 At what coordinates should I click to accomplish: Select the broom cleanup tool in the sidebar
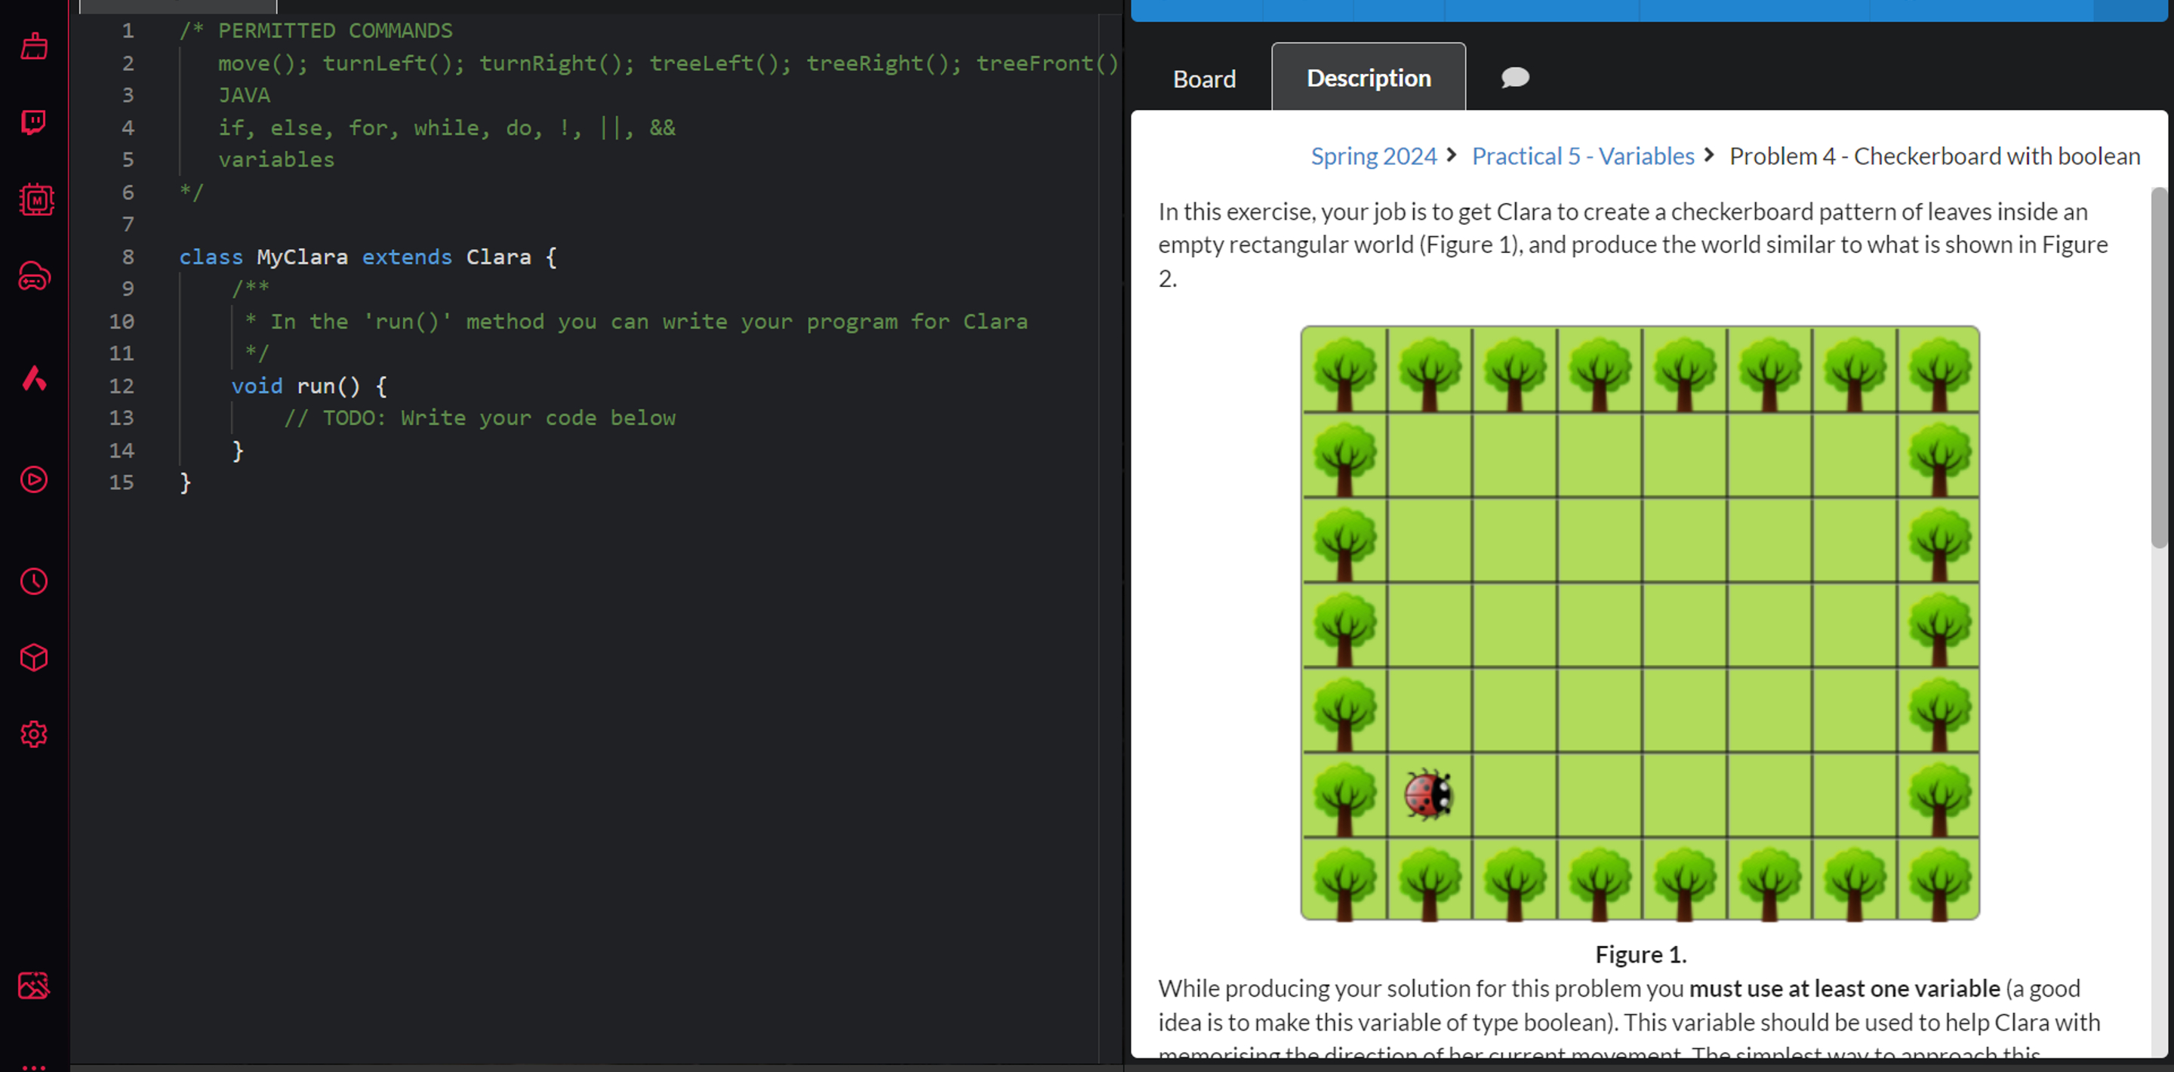(x=33, y=46)
